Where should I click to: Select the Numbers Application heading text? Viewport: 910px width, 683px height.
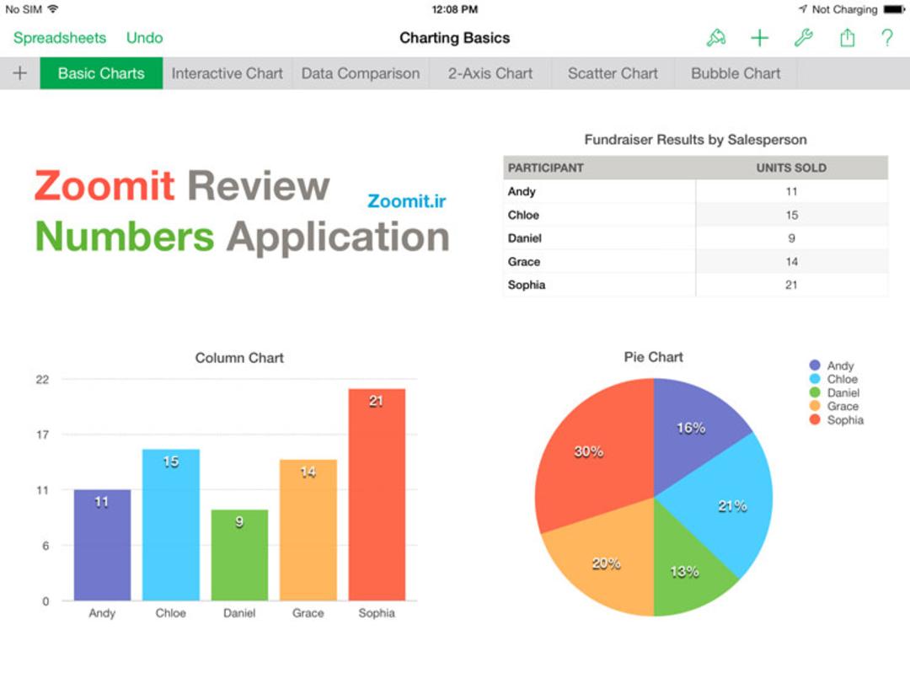point(243,237)
